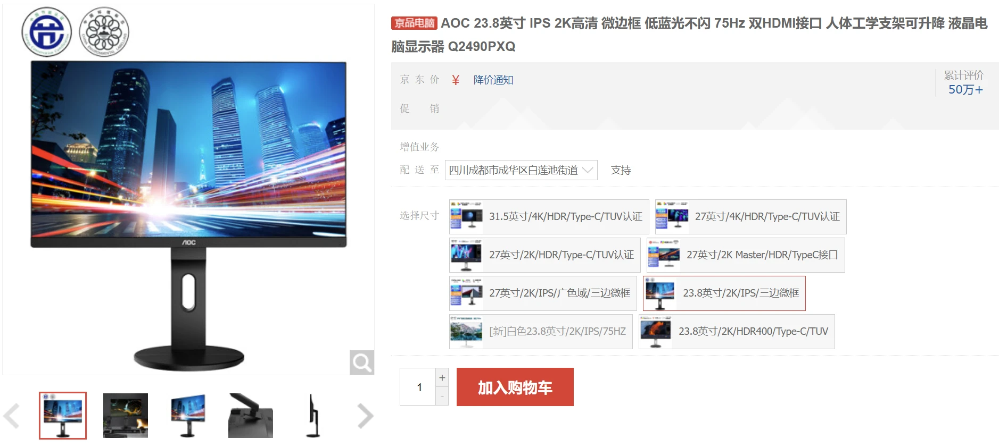Select the fifth side-profile monitor thumbnail
The height and width of the screenshot is (447, 999).
pyautogui.click(x=313, y=416)
